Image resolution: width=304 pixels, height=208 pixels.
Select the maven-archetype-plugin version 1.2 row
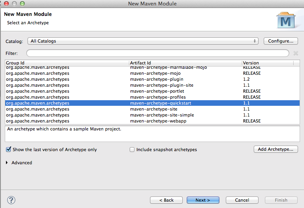152,79
